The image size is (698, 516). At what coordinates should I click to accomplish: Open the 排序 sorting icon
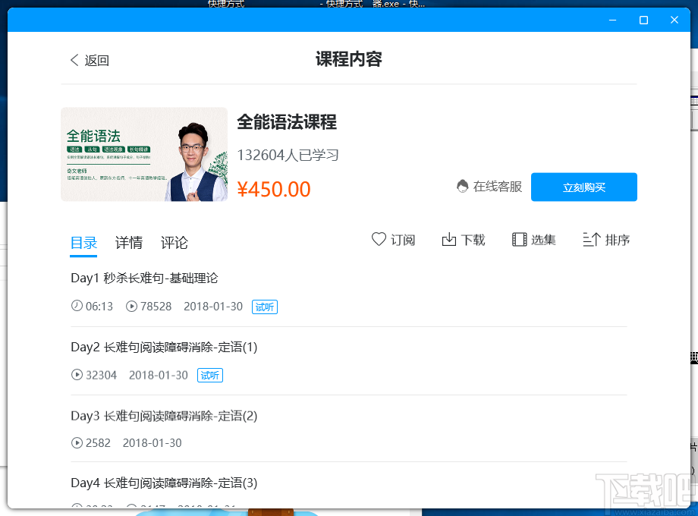(x=593, y=239)
